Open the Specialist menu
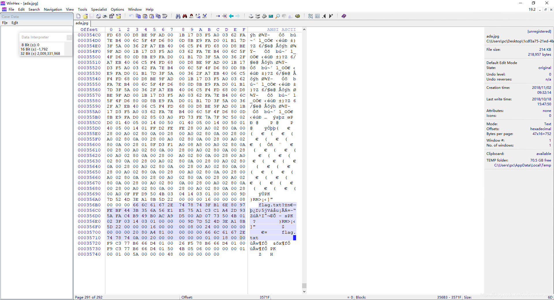This screenshot has height=300, width=554. tap(99, 9)
